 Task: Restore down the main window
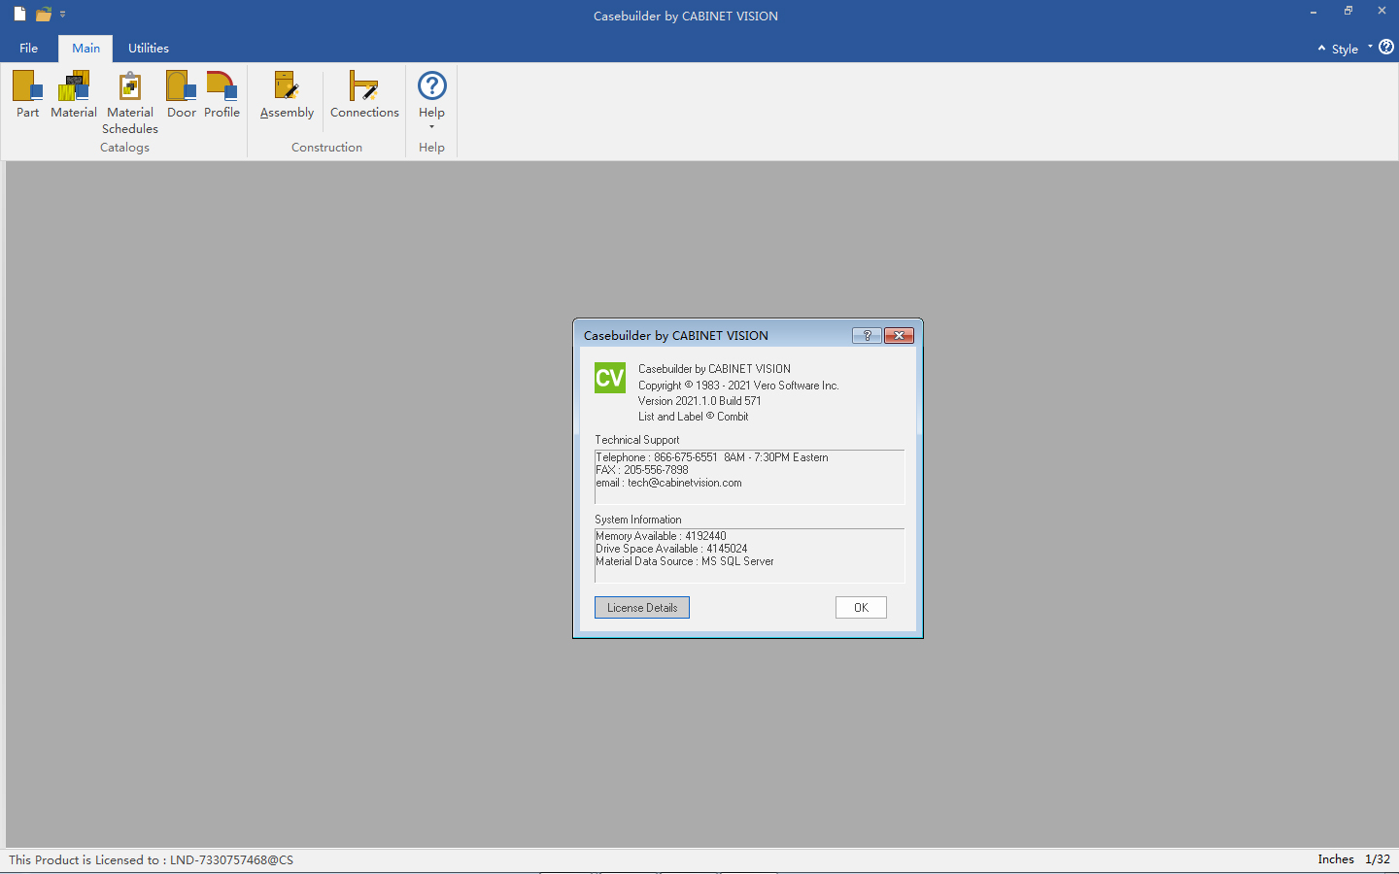pos(1348,12)
